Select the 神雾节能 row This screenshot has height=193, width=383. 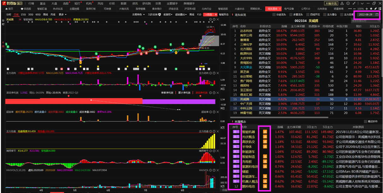pyautogui.click(x=306, y=113)
